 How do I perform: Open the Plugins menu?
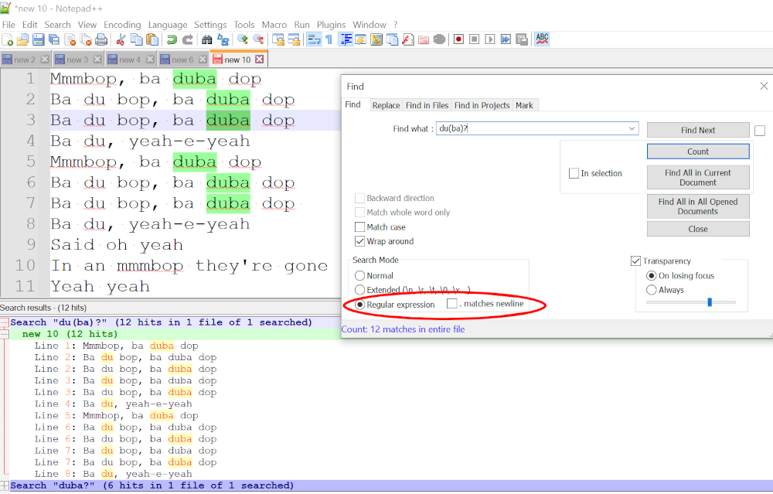tap(331, 25)
